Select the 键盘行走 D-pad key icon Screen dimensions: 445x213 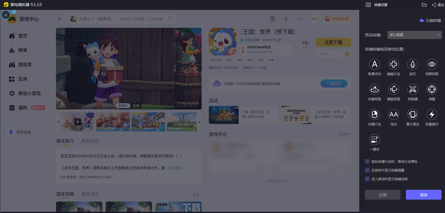[394, 64]
